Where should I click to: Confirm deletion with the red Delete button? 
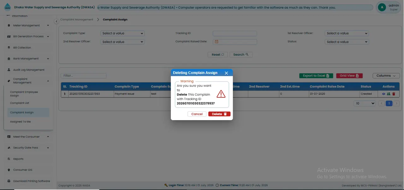[219, 114]
